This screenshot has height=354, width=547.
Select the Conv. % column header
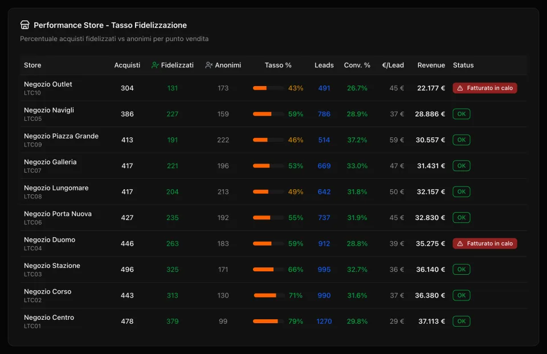[x=357, y=66]
